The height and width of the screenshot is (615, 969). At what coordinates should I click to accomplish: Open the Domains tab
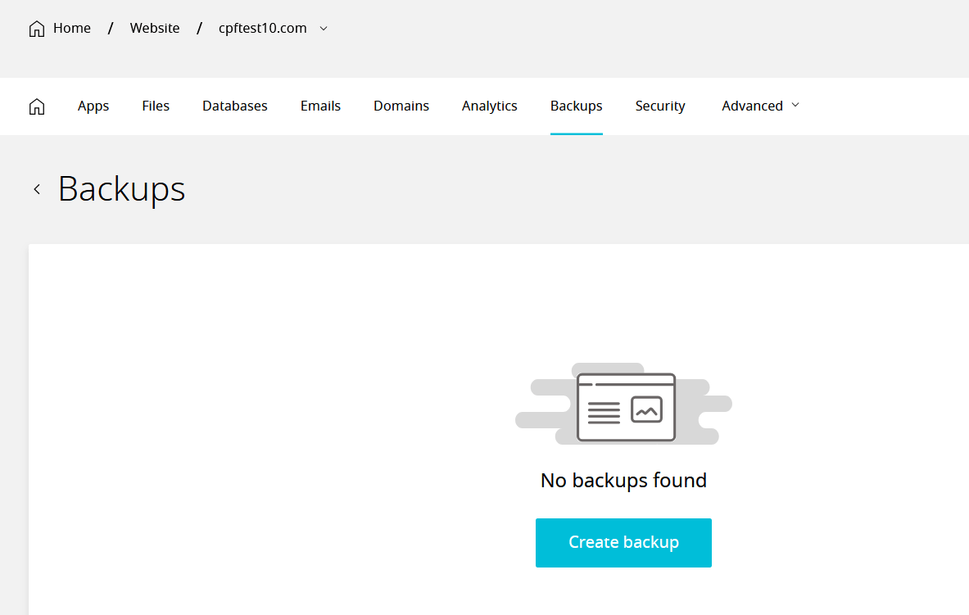click(x=401, y=106)
